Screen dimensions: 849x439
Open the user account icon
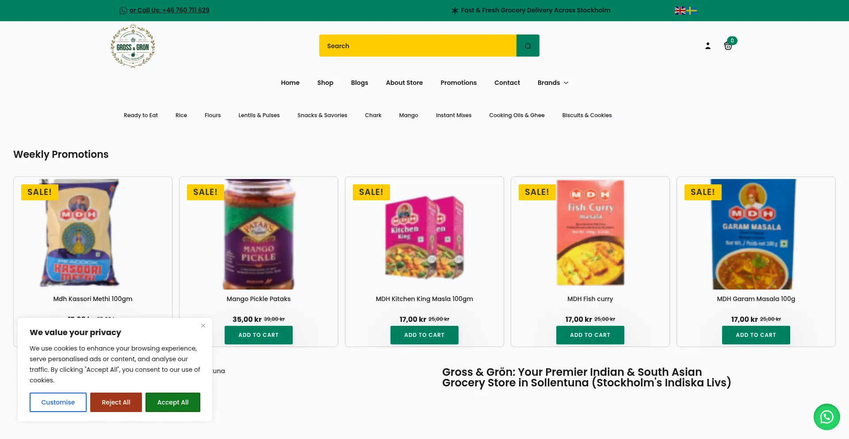(x=708, y=46)
